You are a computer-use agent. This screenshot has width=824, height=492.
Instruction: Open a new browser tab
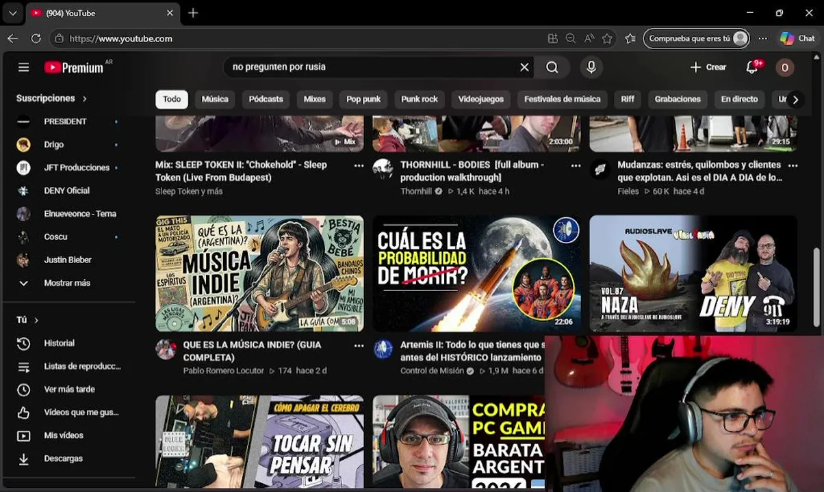[193, 13]
